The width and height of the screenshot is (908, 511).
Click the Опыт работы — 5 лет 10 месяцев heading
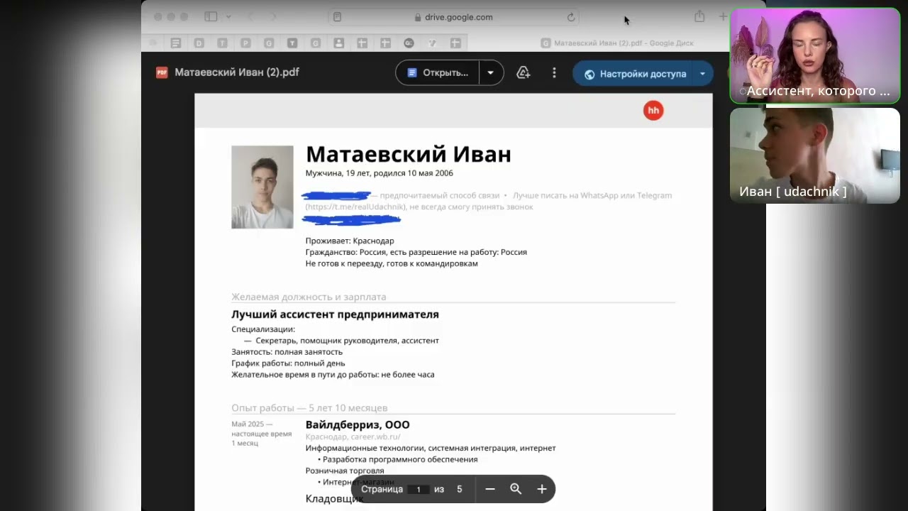coord(309,408)
